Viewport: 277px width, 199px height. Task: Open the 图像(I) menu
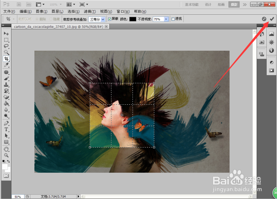coord(42,11)
